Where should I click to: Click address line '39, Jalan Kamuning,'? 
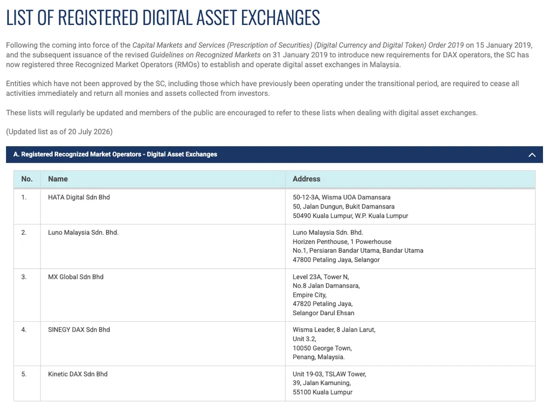click(x=322, y=383)
